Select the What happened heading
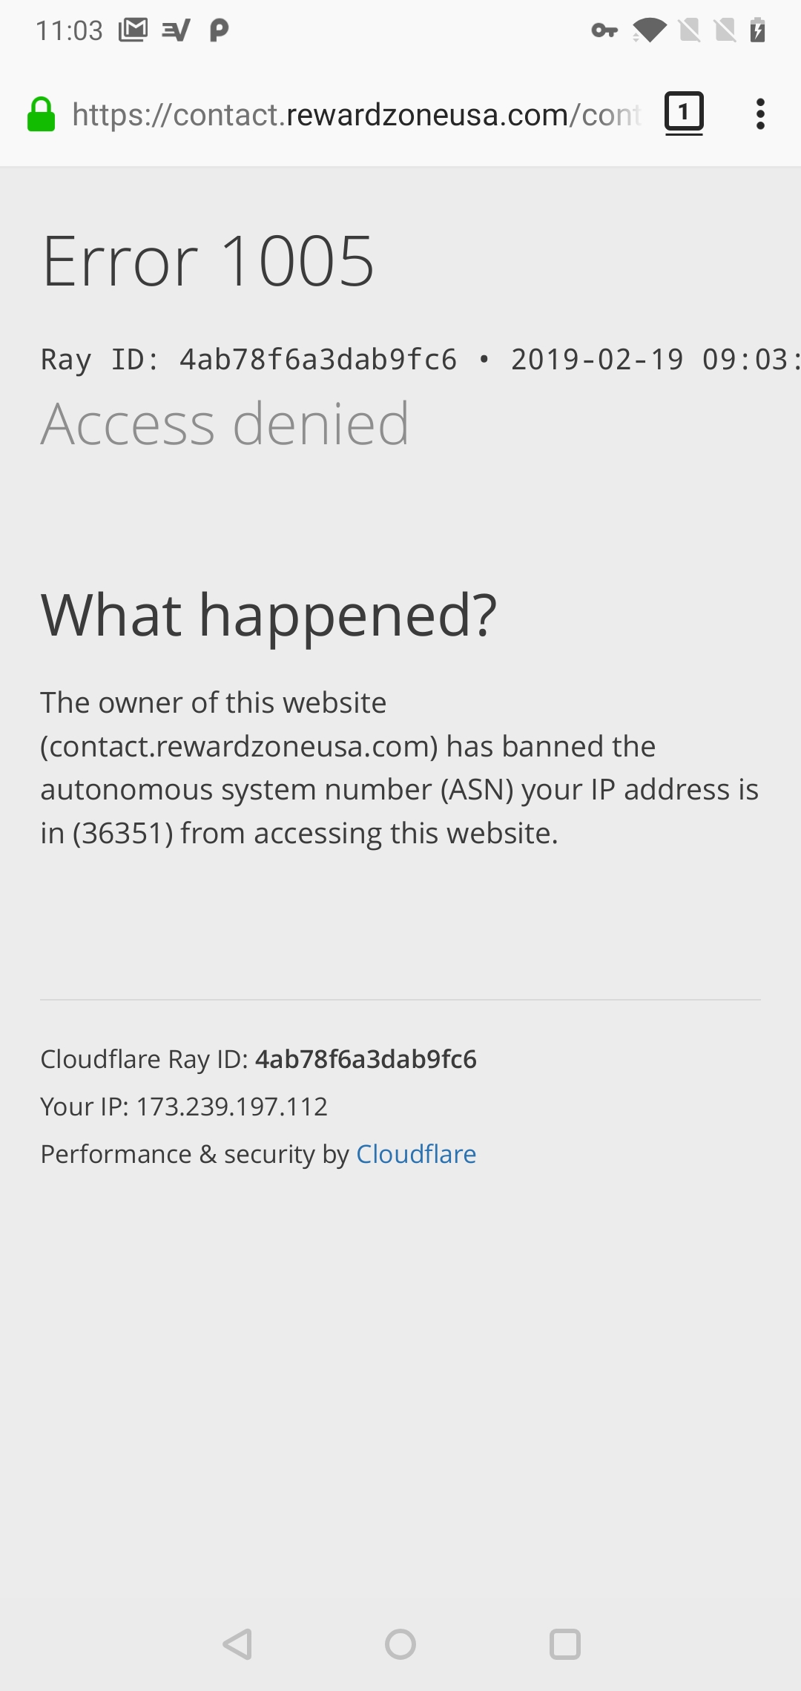Image resolution: width=801 pixels, height=1691 pixels. tap(270, 614)
